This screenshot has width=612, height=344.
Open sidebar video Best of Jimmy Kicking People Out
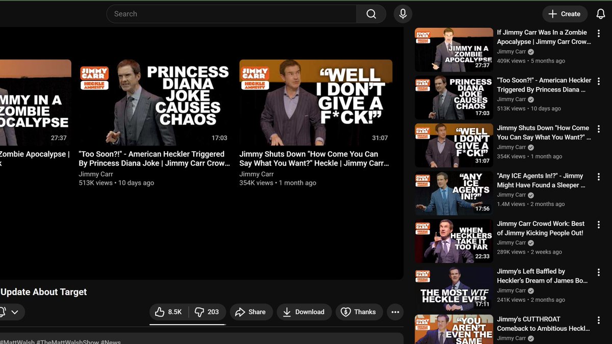(x=541, y=228)
